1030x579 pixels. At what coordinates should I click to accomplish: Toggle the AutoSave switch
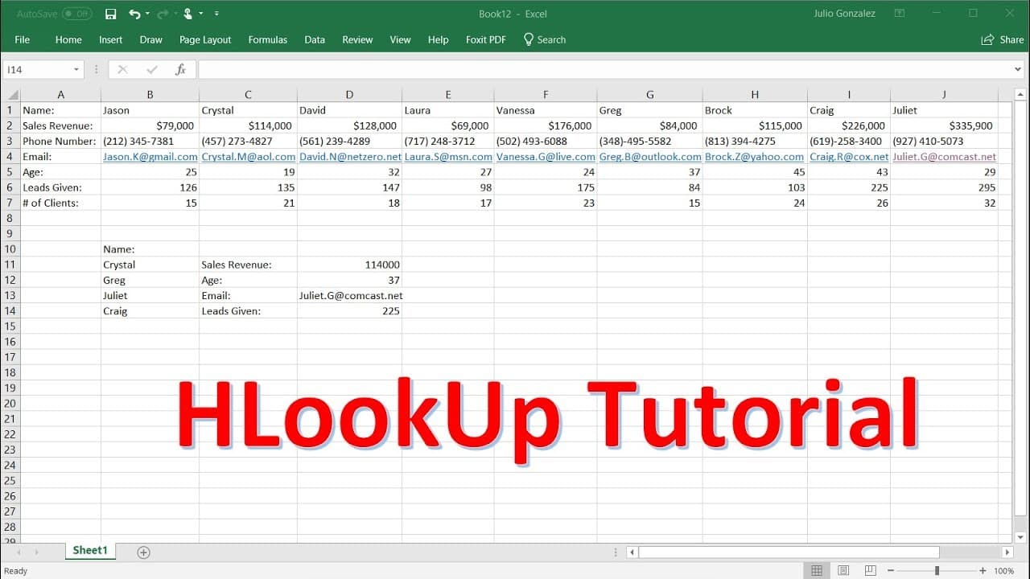pyautogui.click(x=76, y=14)
